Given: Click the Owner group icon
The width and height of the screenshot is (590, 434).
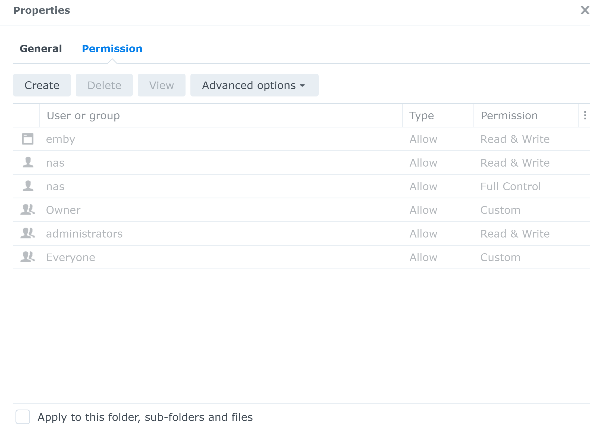Looking at the screenshot, I should tap(27, 210).
